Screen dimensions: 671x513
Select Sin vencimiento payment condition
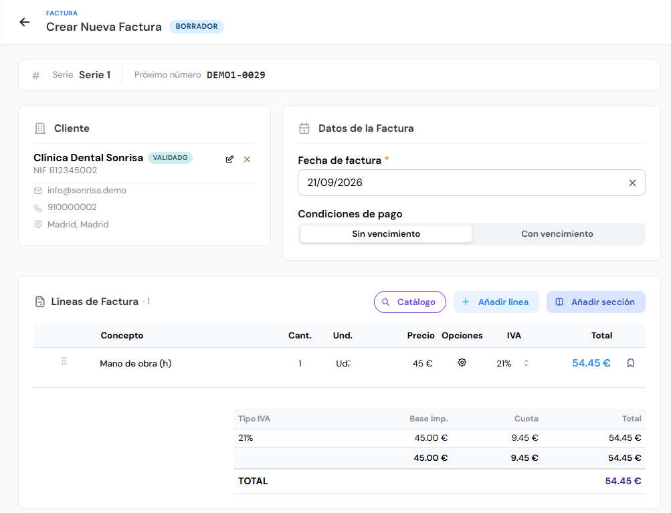pyautogui.click(x=386, y=234)
